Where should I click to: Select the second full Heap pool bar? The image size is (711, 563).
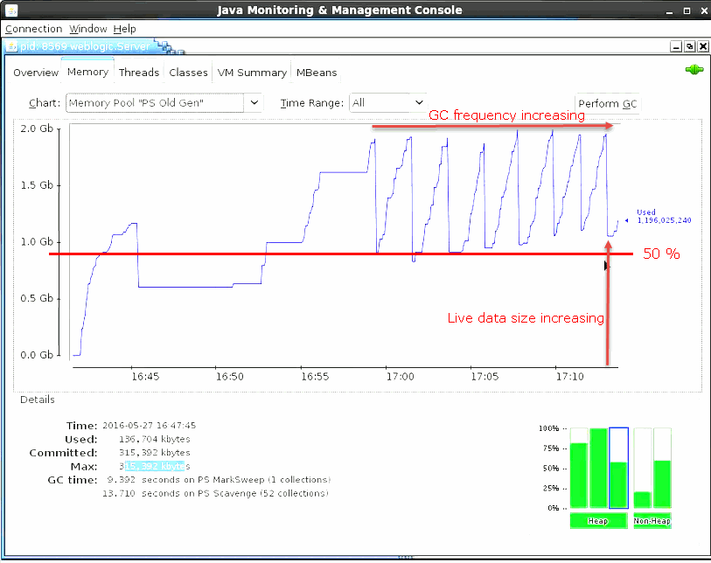tap(598, 468)
